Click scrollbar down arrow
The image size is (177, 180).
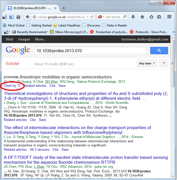click(173, 176)
